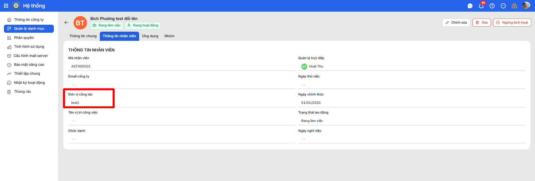Switch to the Thông tin chung tab
The height and width of the screenshot is (181, 535).
tap(83, 36)
